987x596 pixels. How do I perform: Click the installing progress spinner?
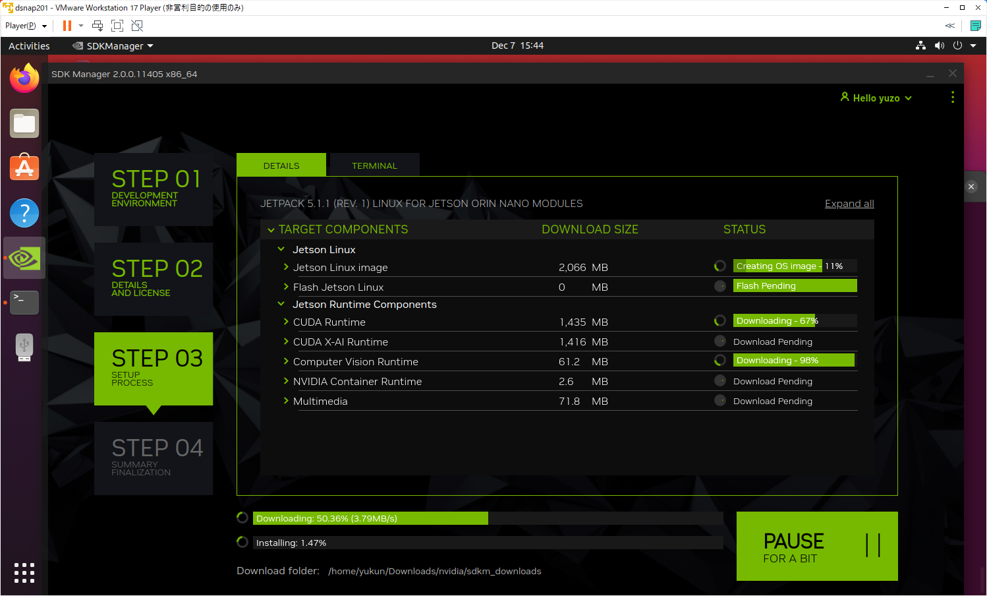242,542
